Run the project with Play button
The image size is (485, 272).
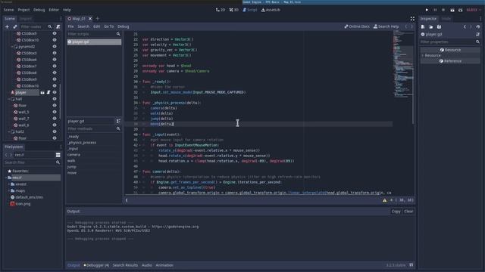pos(427,10)
